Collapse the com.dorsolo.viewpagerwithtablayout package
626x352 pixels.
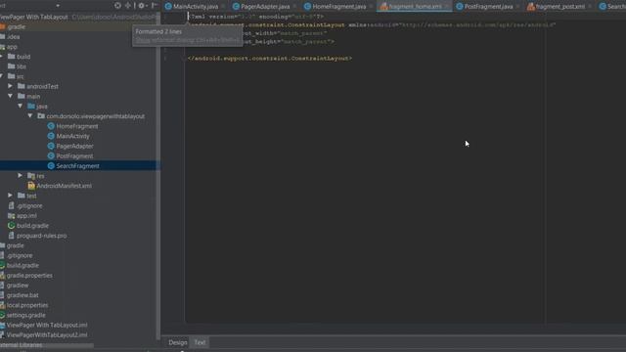pos(30,116)
